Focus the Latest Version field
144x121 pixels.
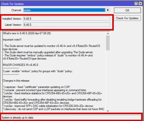(x=67, y=25)
